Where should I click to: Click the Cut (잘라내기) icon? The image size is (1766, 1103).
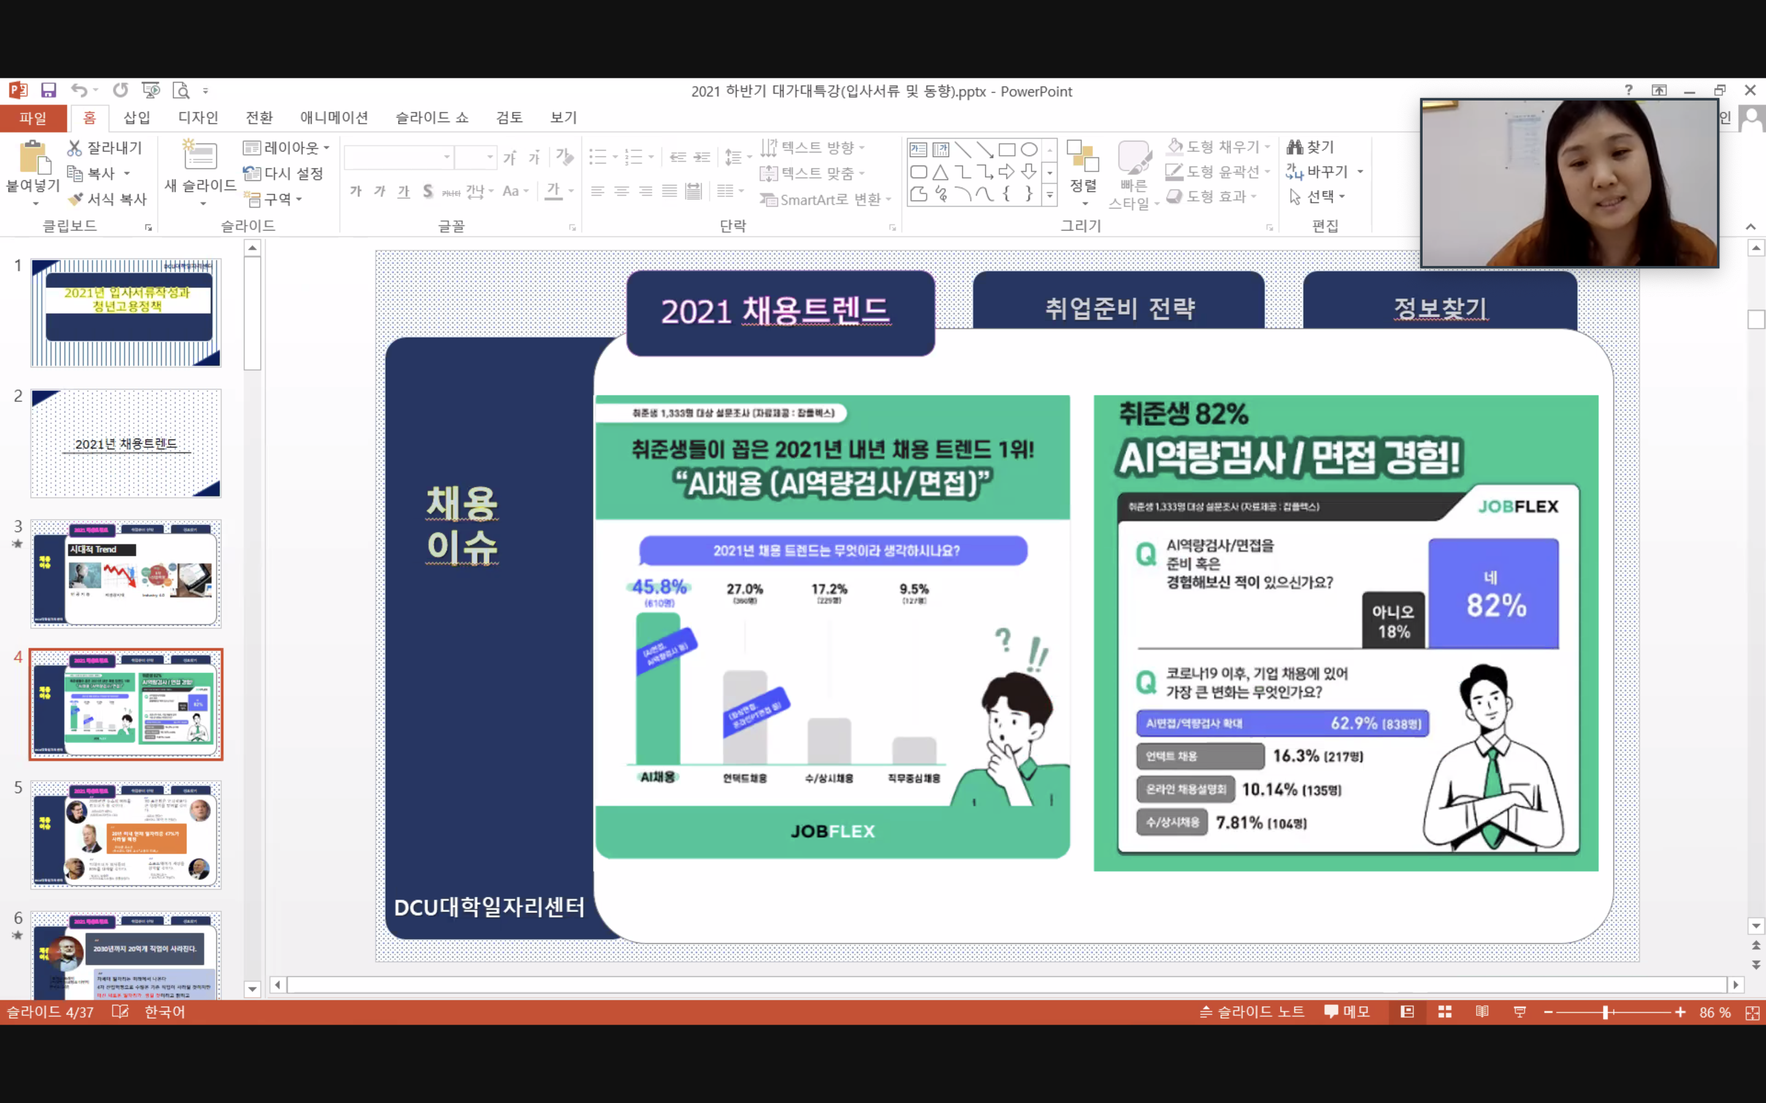pos(74,148)
